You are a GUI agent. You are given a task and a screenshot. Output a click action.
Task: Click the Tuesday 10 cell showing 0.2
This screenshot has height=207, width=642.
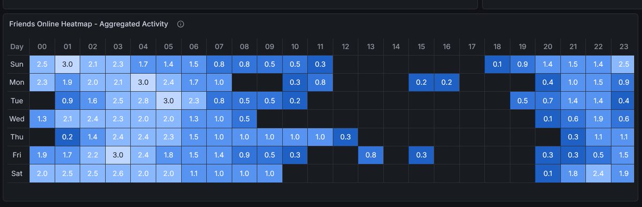[x=295, y=101]
